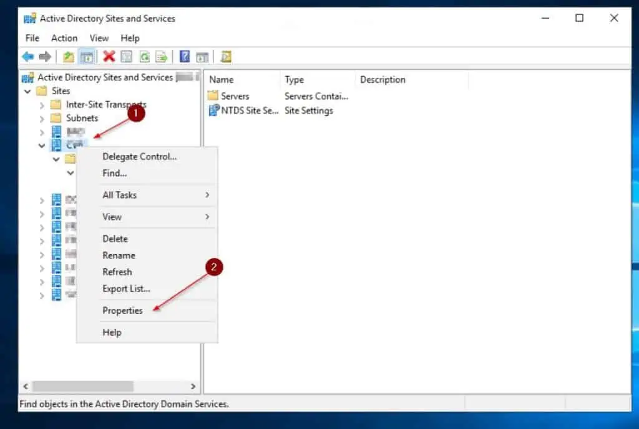Open the File menu
This screenshot has height=429, width=639.
tap(32, 38)
